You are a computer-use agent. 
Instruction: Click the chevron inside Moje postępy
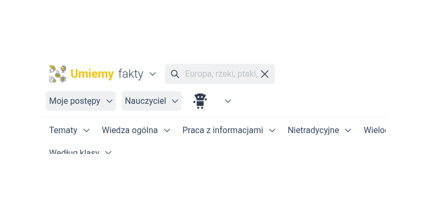[109, 101]
